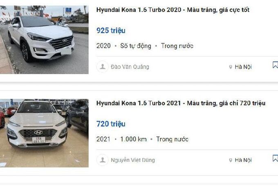Open Hyundai Kona 1.6 Turbo 2020 listing title
The height and width of the screenshot is (186, 278).
[x=173, y=10]
